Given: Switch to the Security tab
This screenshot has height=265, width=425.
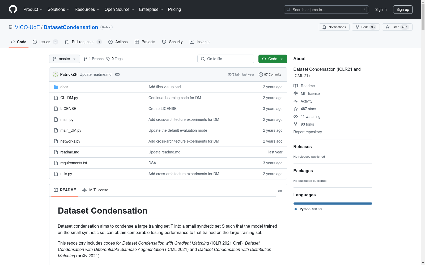Looking at the screenshot, I should coord(172,42).
